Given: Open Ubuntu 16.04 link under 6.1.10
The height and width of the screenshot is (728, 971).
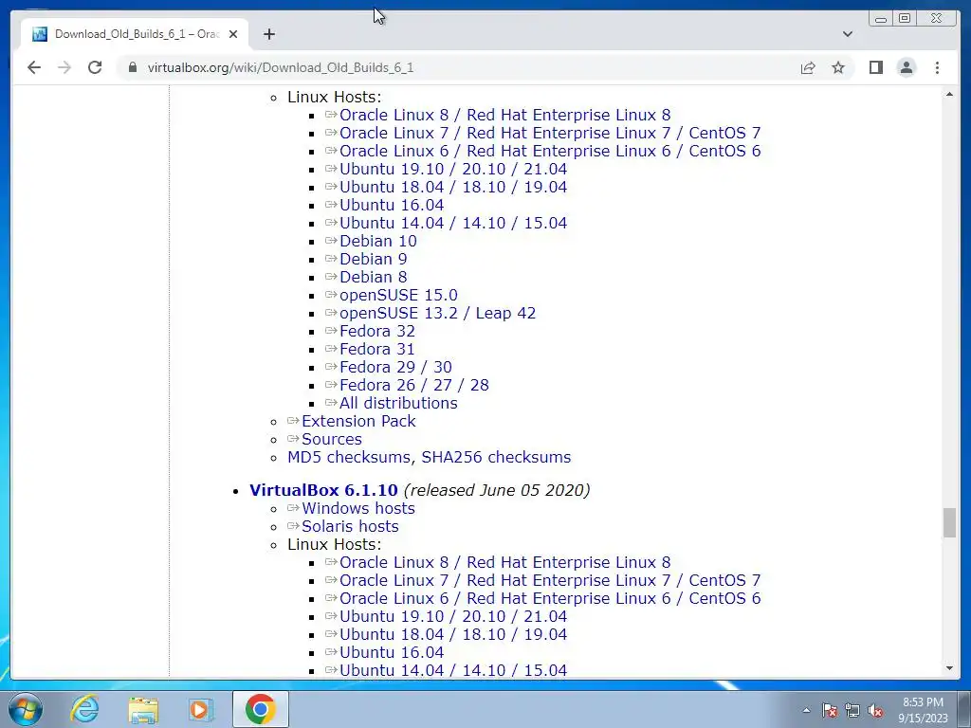Looking at the screenshot, I should 392,652.
